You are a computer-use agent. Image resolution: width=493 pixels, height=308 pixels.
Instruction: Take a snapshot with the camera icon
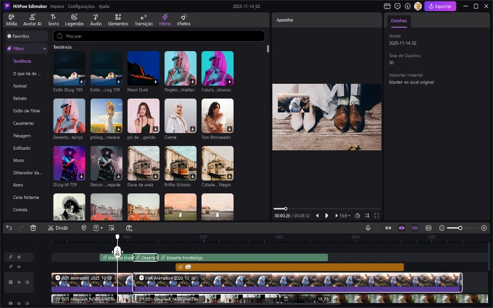point(357,216)
